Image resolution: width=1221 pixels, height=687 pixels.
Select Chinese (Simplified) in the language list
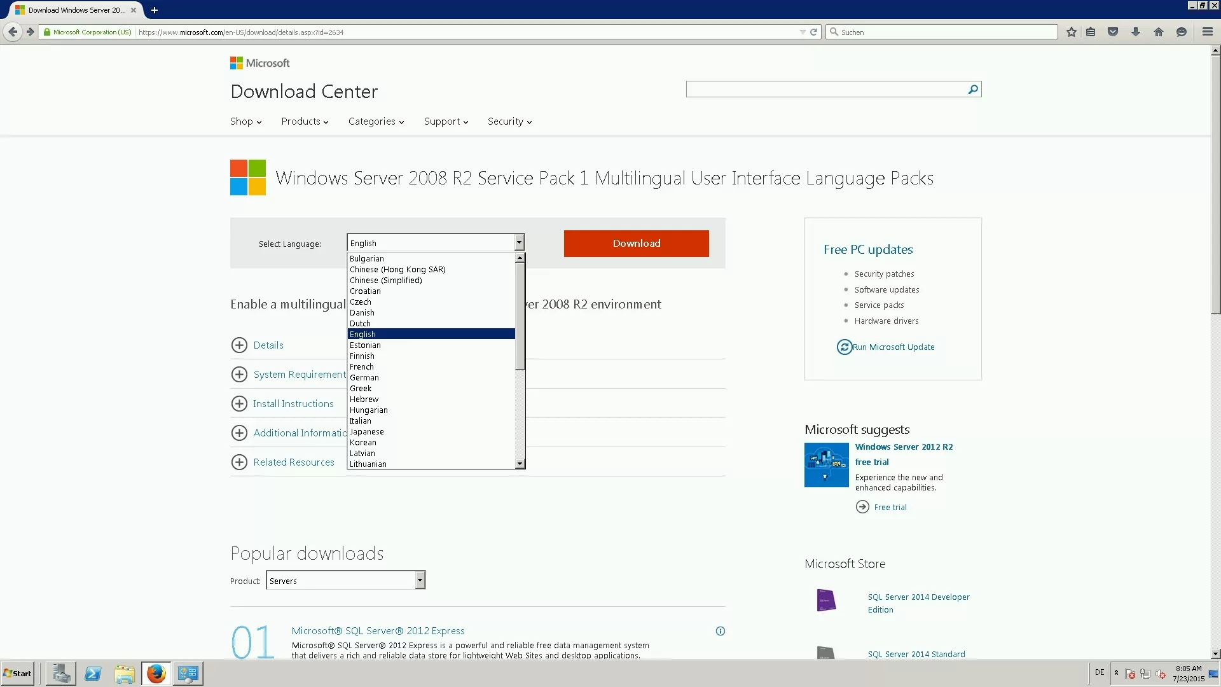431,280
